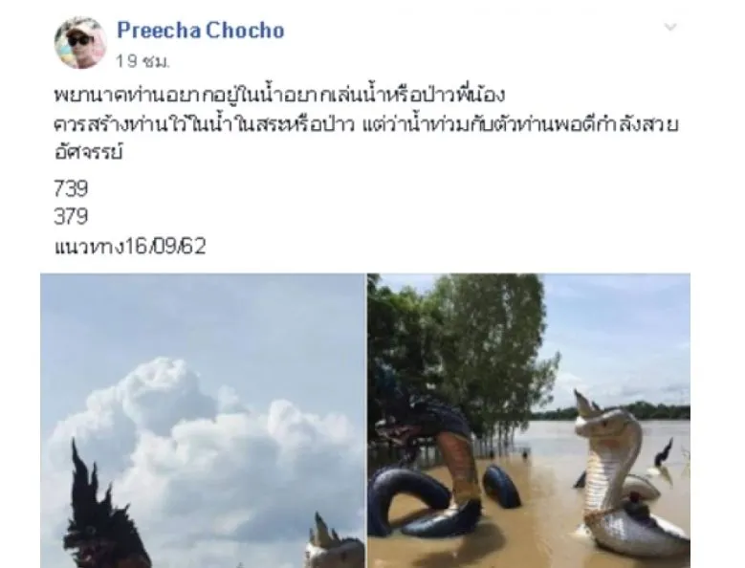This screenshot has height=568, width=745.
Task: Click the number 379 in the post
Action: click(x=72, y=216)
